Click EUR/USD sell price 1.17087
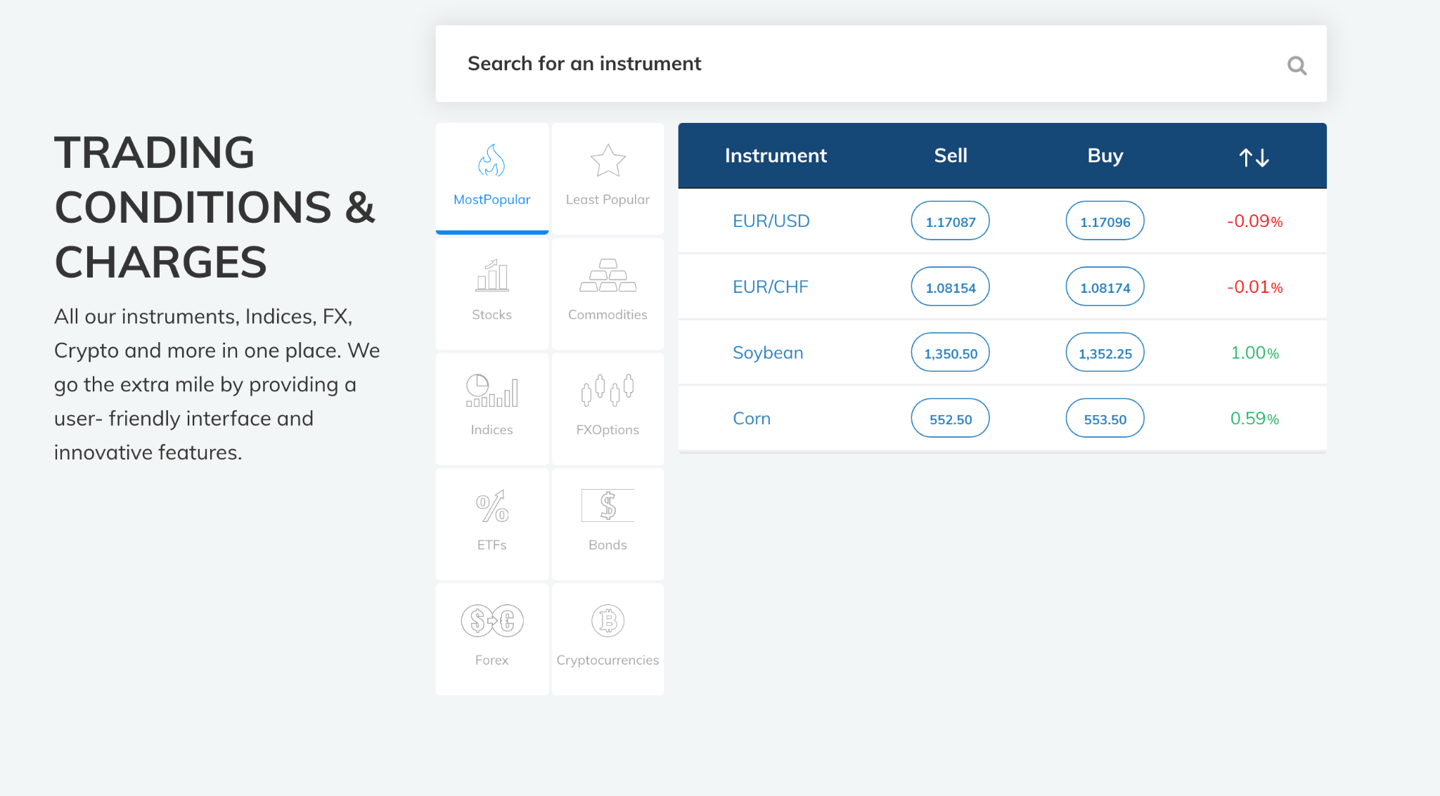Viewport: 1440px width, 796px height. click(x=950, y=221)
